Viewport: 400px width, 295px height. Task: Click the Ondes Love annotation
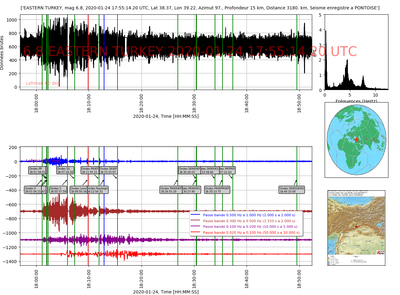(x=78, y=190)
